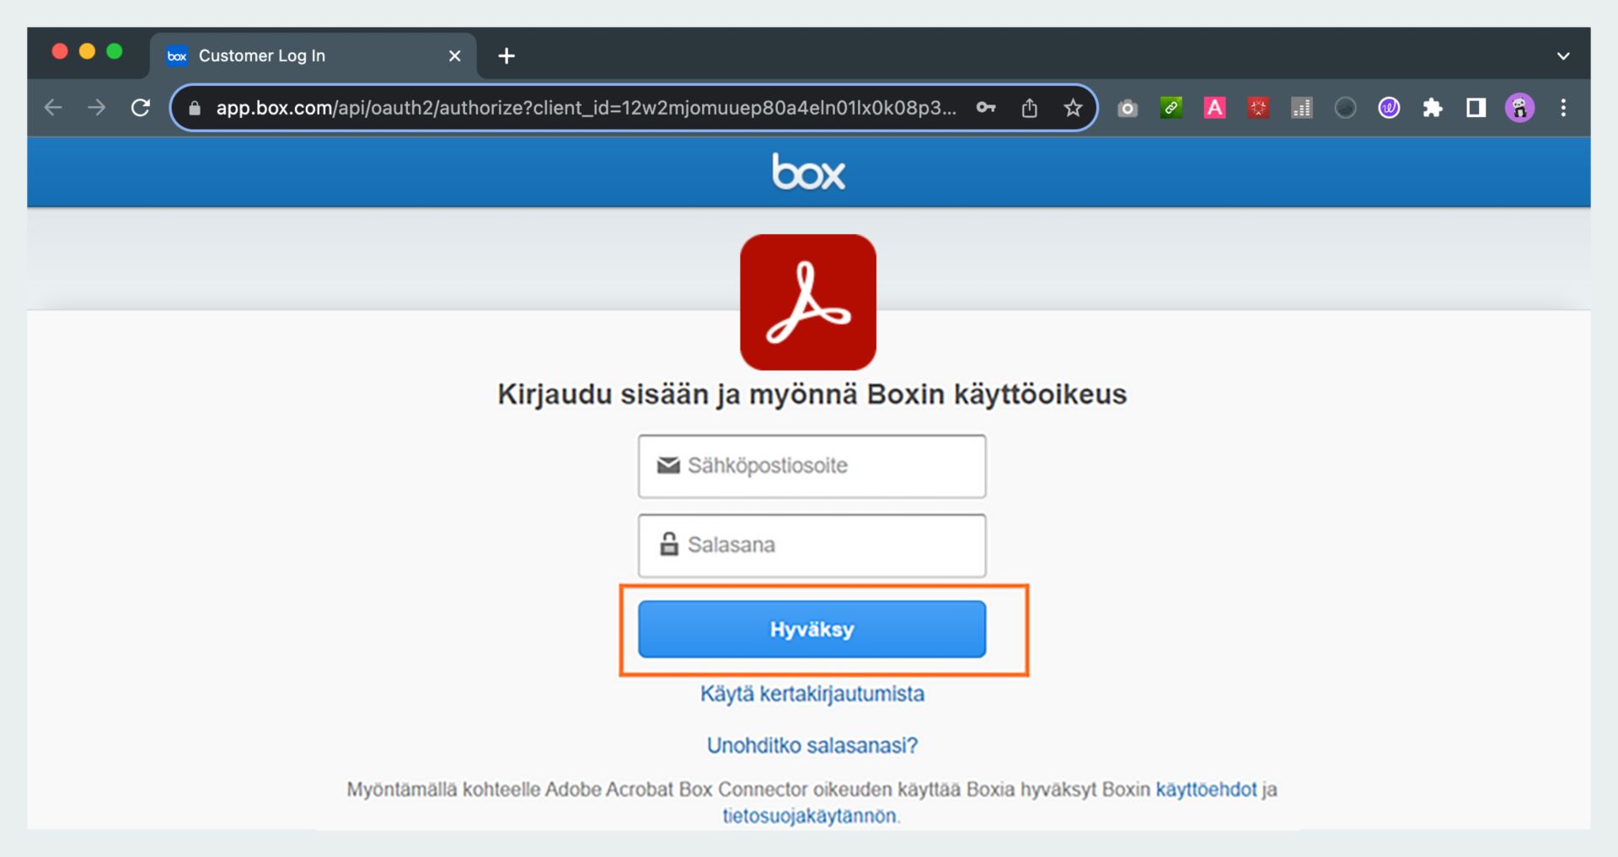Open the gray bar chart extension

click(1302, 108)
